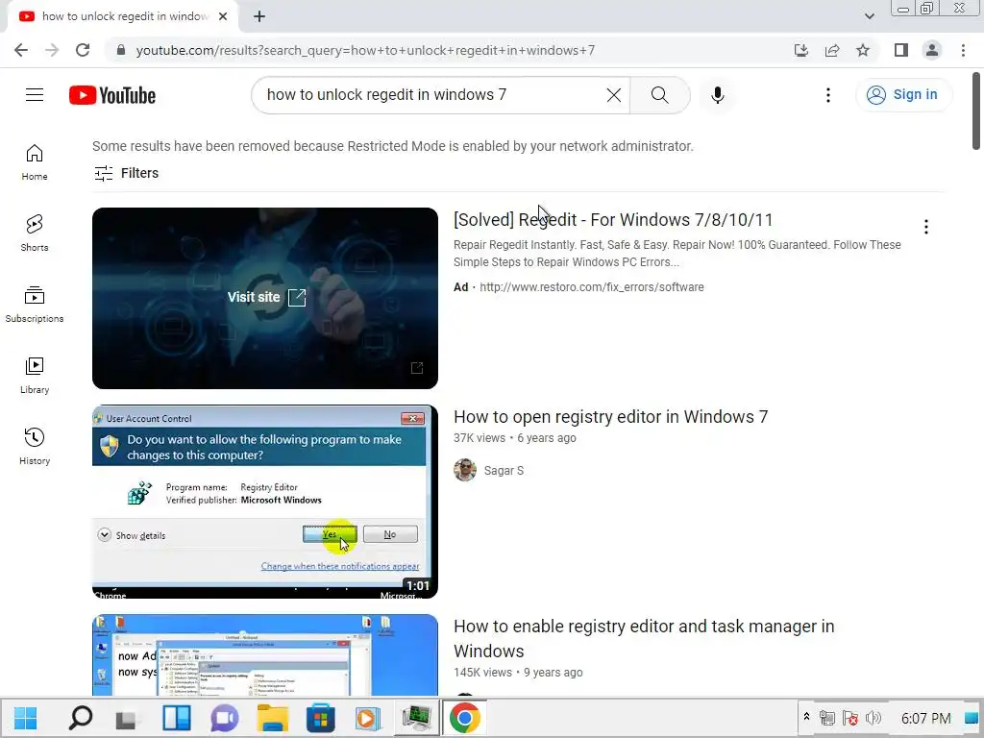
Task: Open Chrome's three-dot menu
Action: click(963, 50)
